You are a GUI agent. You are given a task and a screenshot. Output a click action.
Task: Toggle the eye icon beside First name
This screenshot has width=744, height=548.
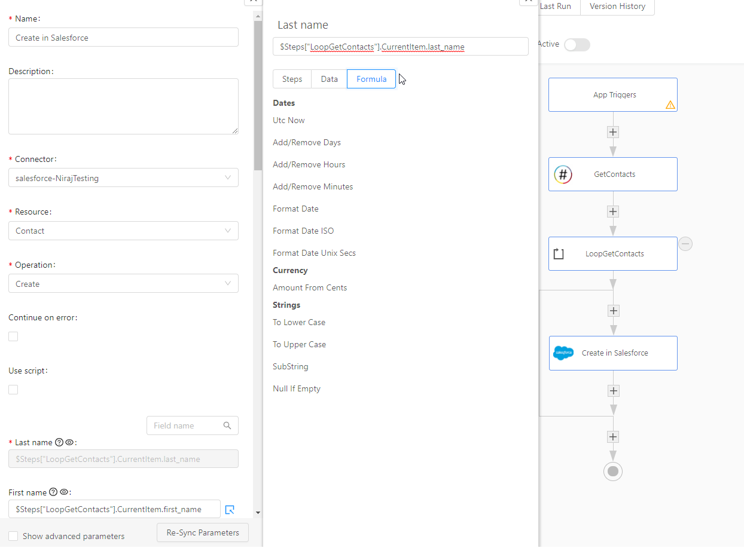pos(65,492)
